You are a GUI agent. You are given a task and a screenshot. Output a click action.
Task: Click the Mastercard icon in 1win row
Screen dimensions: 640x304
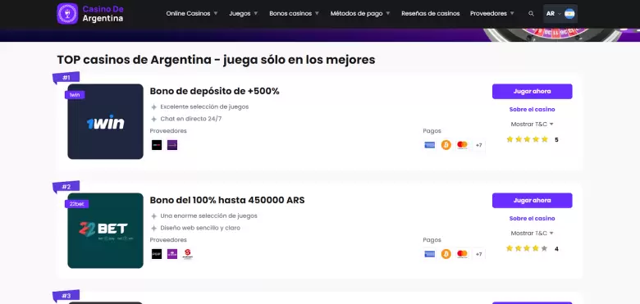tap(462, 145)
